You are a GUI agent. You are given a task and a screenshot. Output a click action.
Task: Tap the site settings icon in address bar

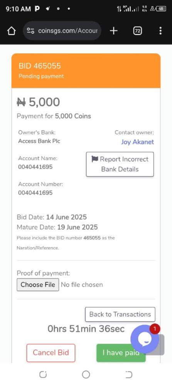coord(31,31)
